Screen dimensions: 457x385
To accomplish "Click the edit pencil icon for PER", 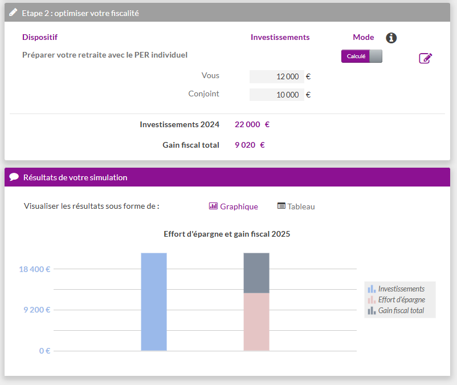I will pos(425,58).
